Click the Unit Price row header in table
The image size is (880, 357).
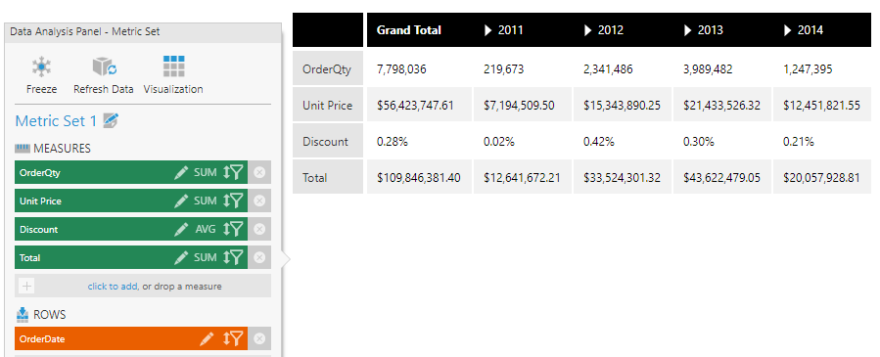point(327,106)
